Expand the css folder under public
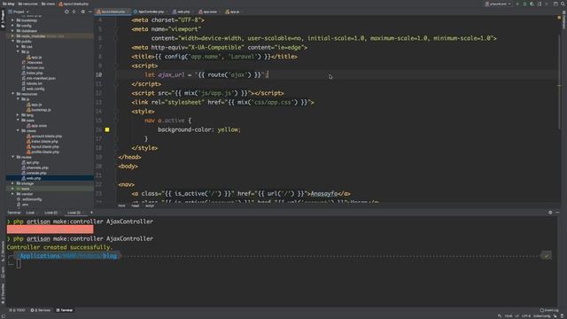567x319 pixels. (x=18, y=47)
